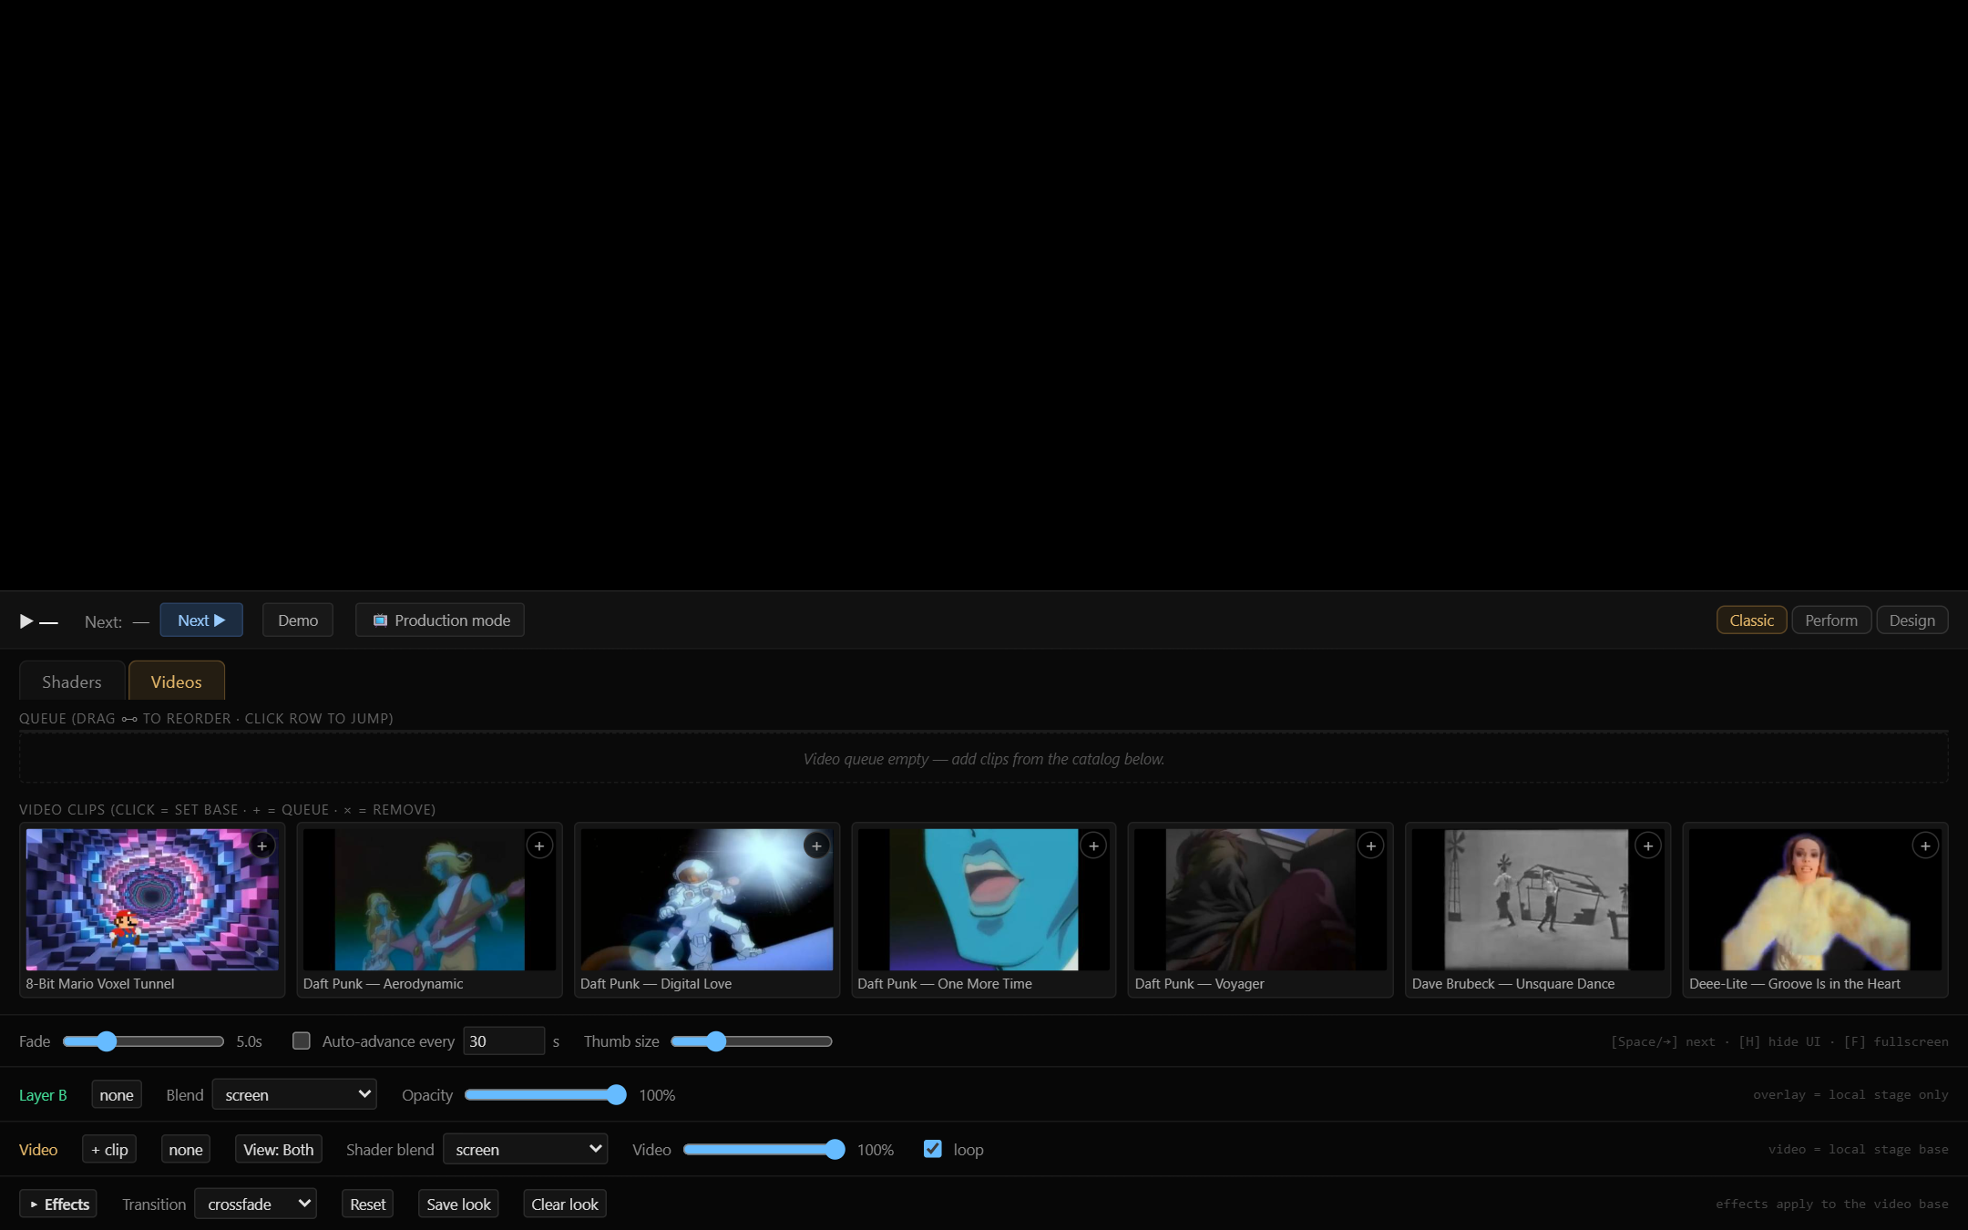Switch to Design layout mode

point(1912,620)
